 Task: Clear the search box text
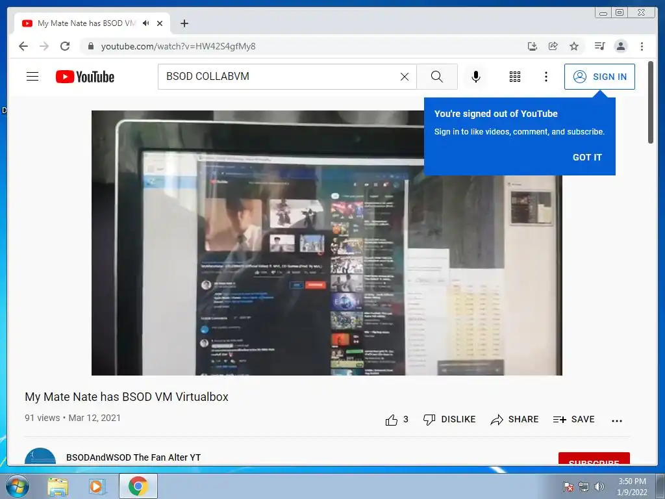click(x=405, y=77)
